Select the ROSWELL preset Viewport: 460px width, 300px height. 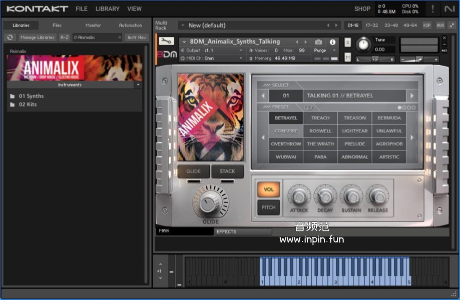[x=320, y=131]
